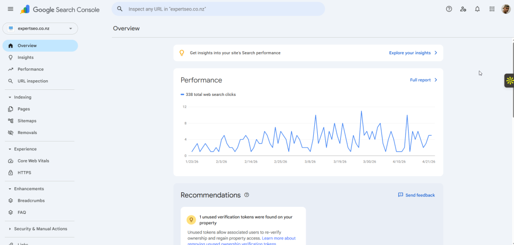Click the Pages document icon
Viewport: 514px width, 245px height.
point(11,109)
